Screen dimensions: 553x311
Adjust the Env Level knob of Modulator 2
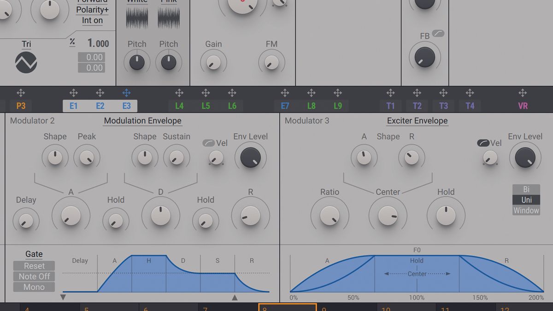click(251, 157)
